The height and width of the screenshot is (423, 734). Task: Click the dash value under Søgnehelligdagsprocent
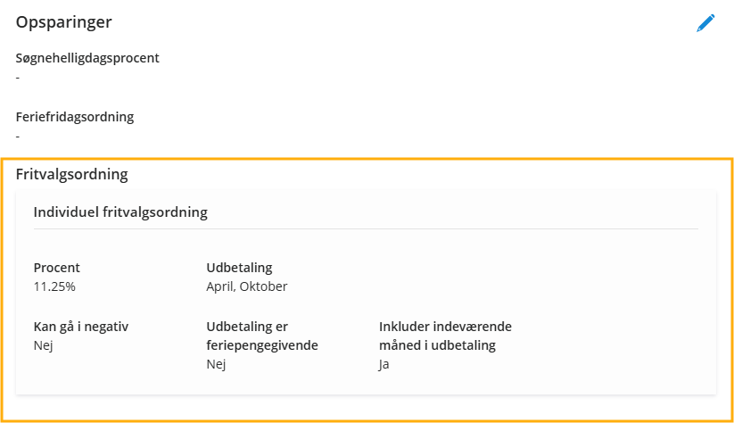19,78
